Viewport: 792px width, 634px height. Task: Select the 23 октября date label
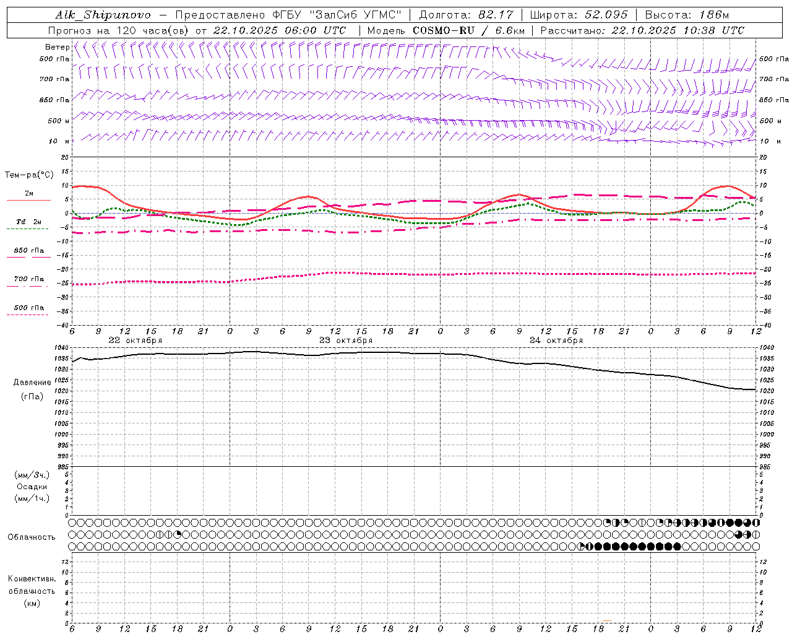(x=346, y=341)
